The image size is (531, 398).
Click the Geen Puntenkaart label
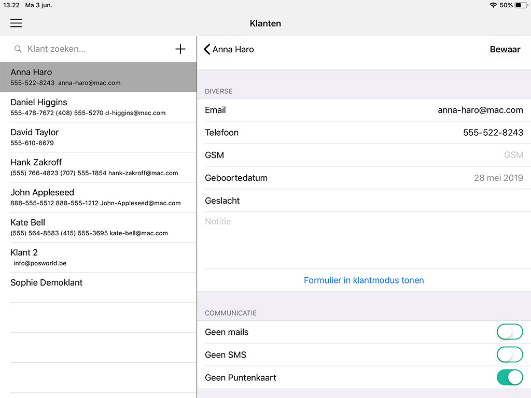click(x=241, y=378)
